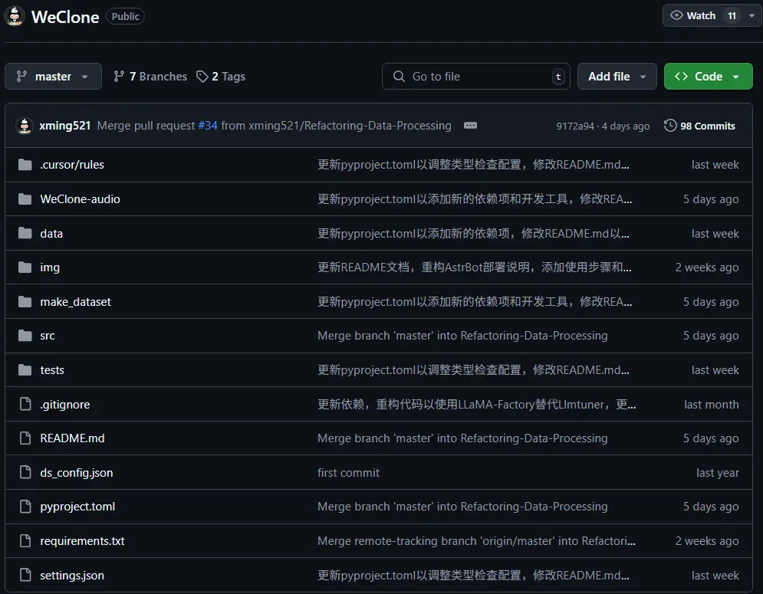Click the WeClone repository owner avatar
The width and height of the screenshot is (763, 594).
[15, 16]
